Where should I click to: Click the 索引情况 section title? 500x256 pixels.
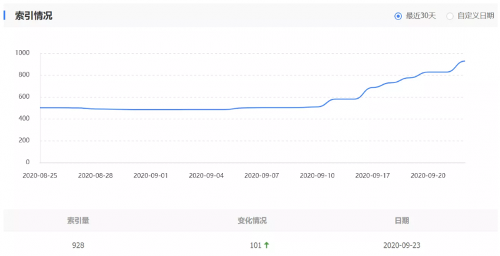point(34,15)
